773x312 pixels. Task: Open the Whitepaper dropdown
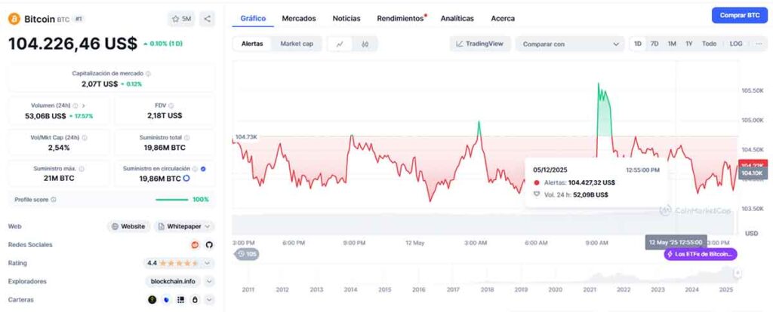tap(184, 226)
